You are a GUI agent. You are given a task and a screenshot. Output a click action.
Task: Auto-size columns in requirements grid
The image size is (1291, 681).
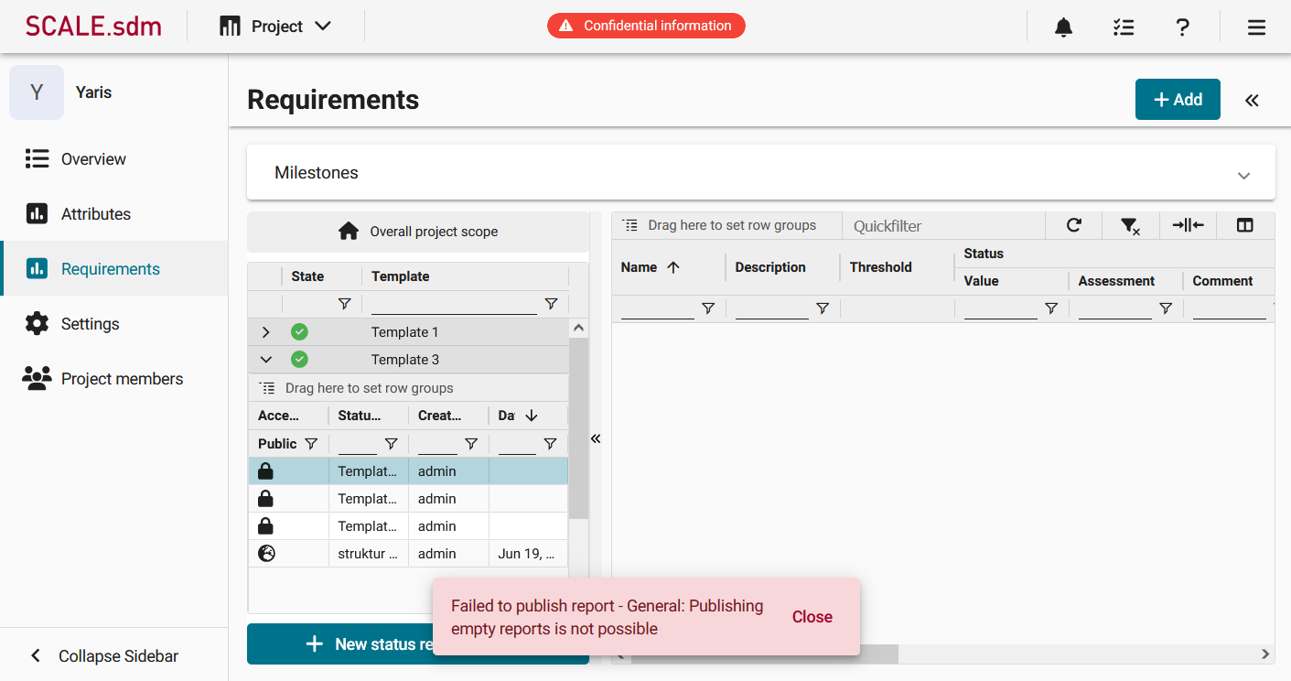(x=1188, y=225)
